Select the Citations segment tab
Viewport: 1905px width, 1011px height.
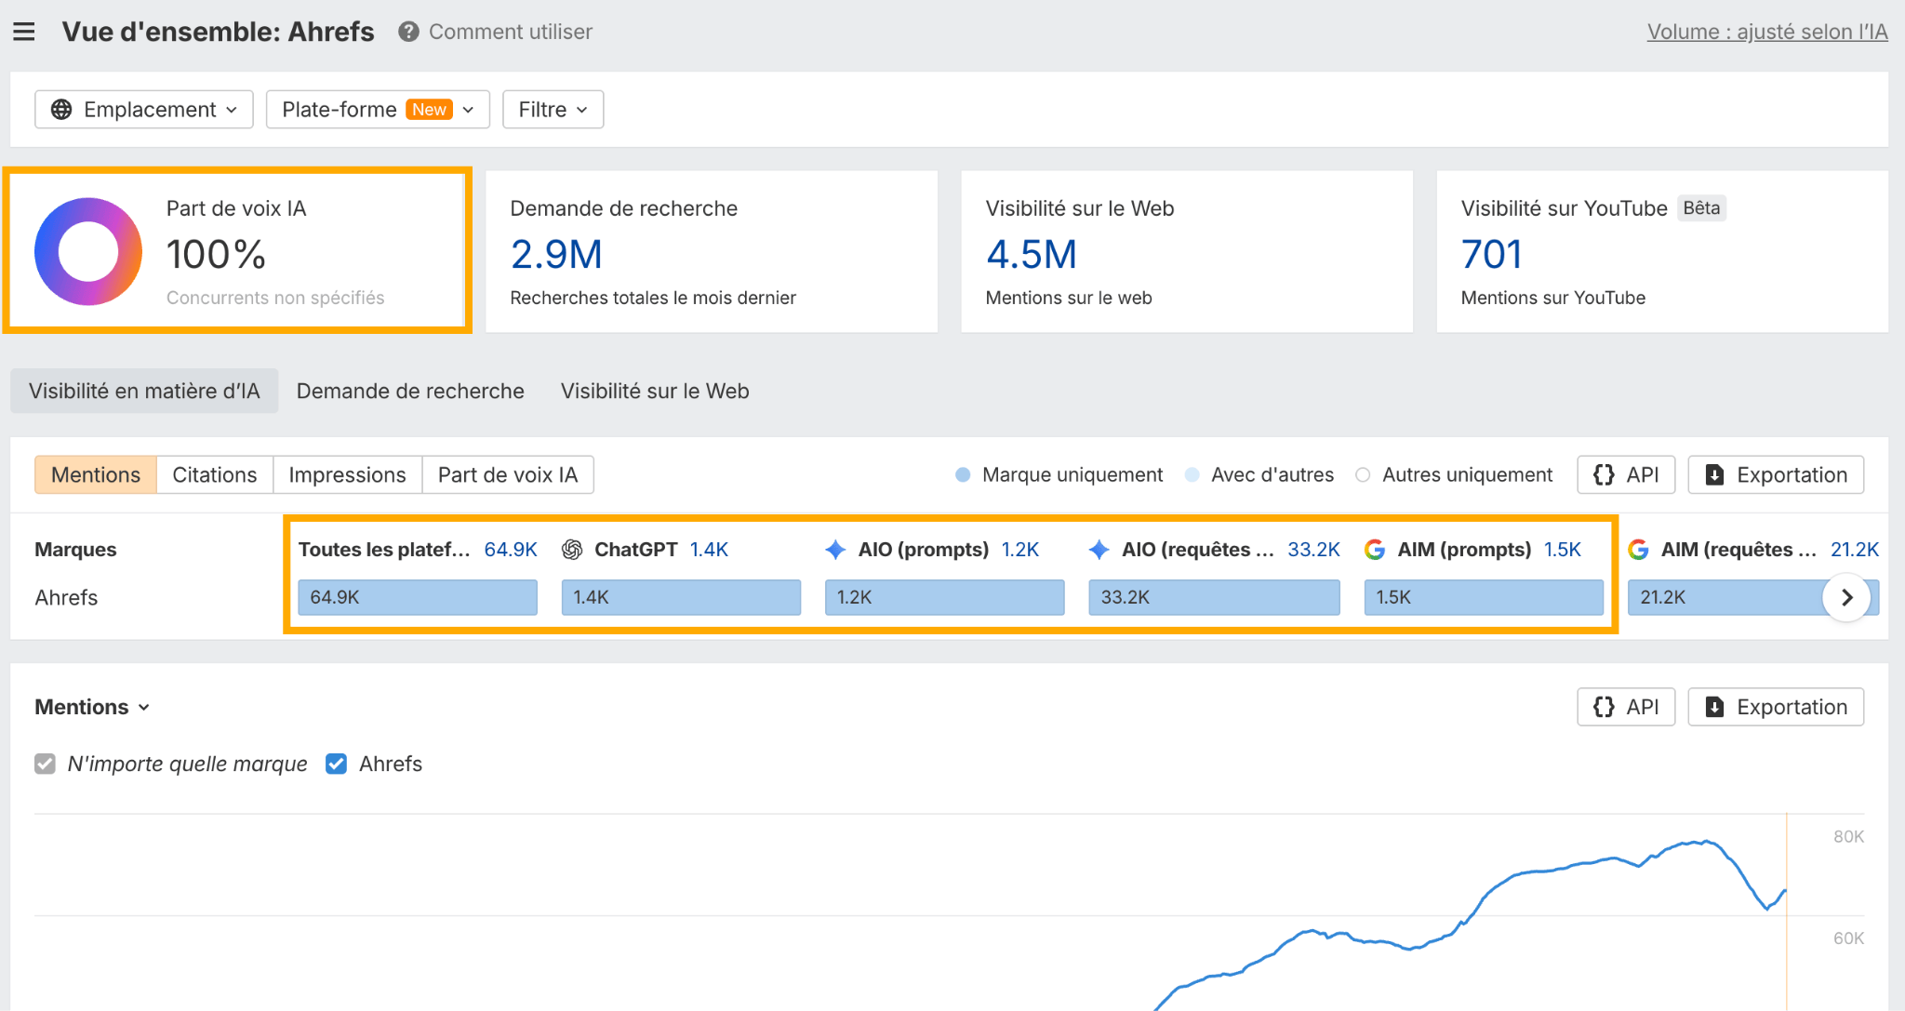(x=215, y=474)
